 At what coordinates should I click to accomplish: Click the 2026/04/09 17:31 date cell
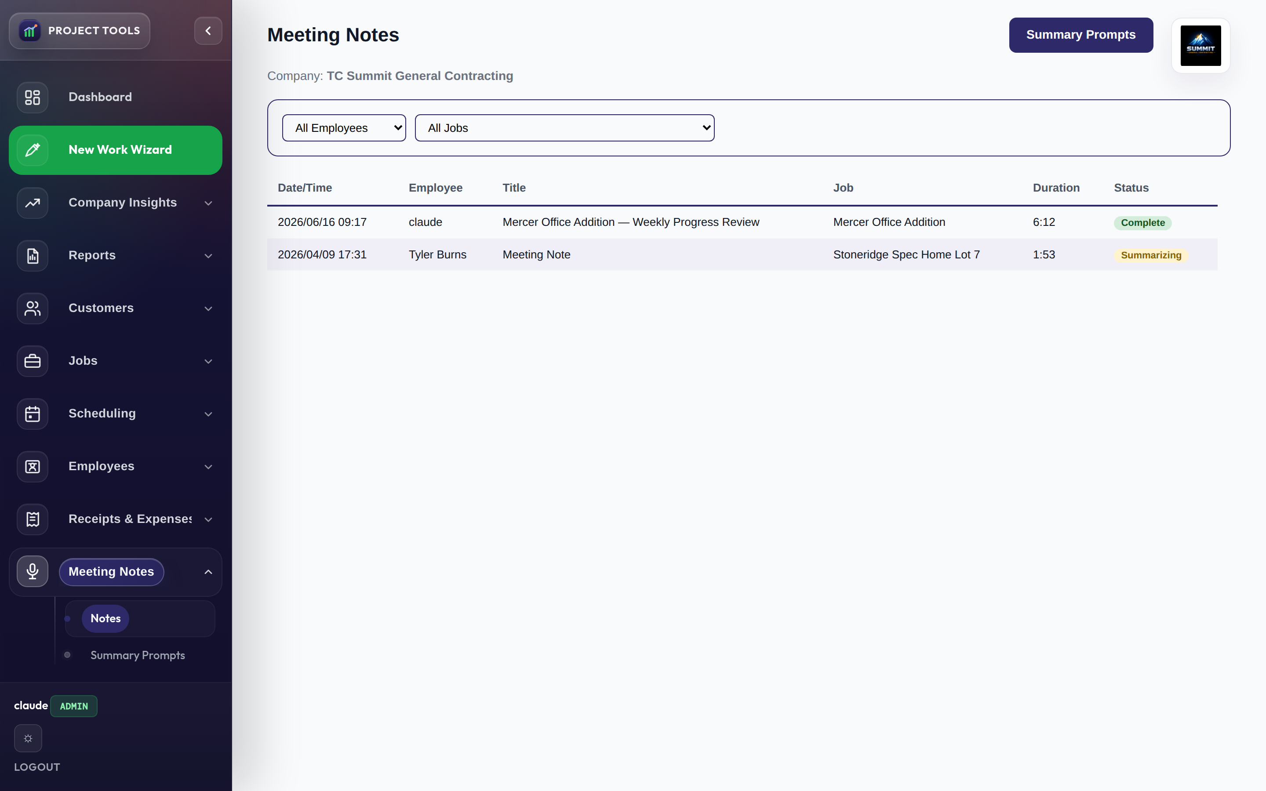[322, 255]
